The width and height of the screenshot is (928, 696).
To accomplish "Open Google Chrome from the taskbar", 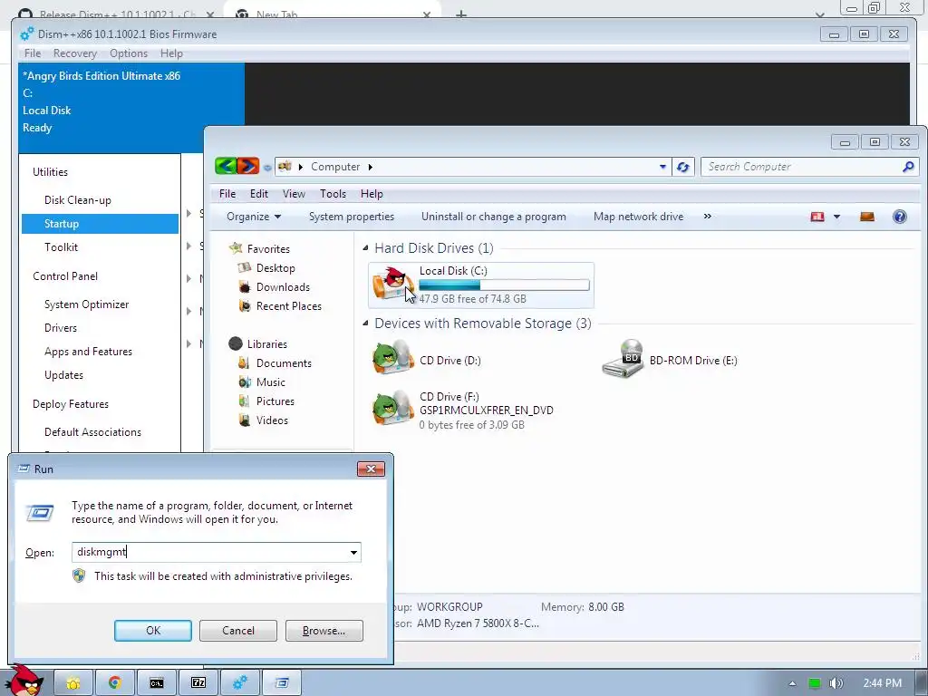I will click(x=115, y=683).
